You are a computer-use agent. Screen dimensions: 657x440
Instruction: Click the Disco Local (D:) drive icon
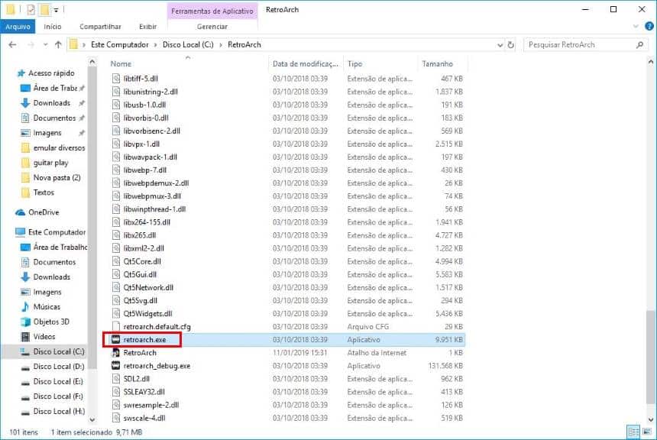click(x=25, y=367)
